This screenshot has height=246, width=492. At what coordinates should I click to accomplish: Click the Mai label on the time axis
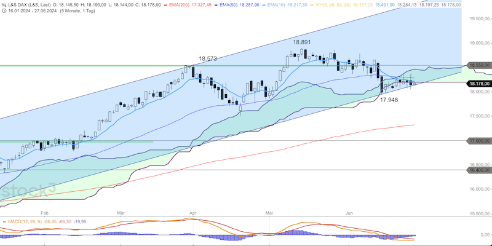[269, 213]
